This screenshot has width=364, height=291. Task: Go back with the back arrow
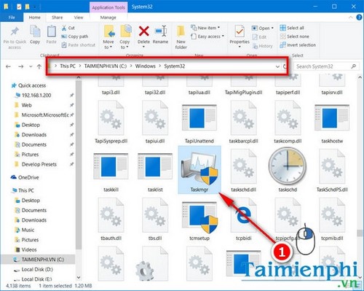[8, 66]
